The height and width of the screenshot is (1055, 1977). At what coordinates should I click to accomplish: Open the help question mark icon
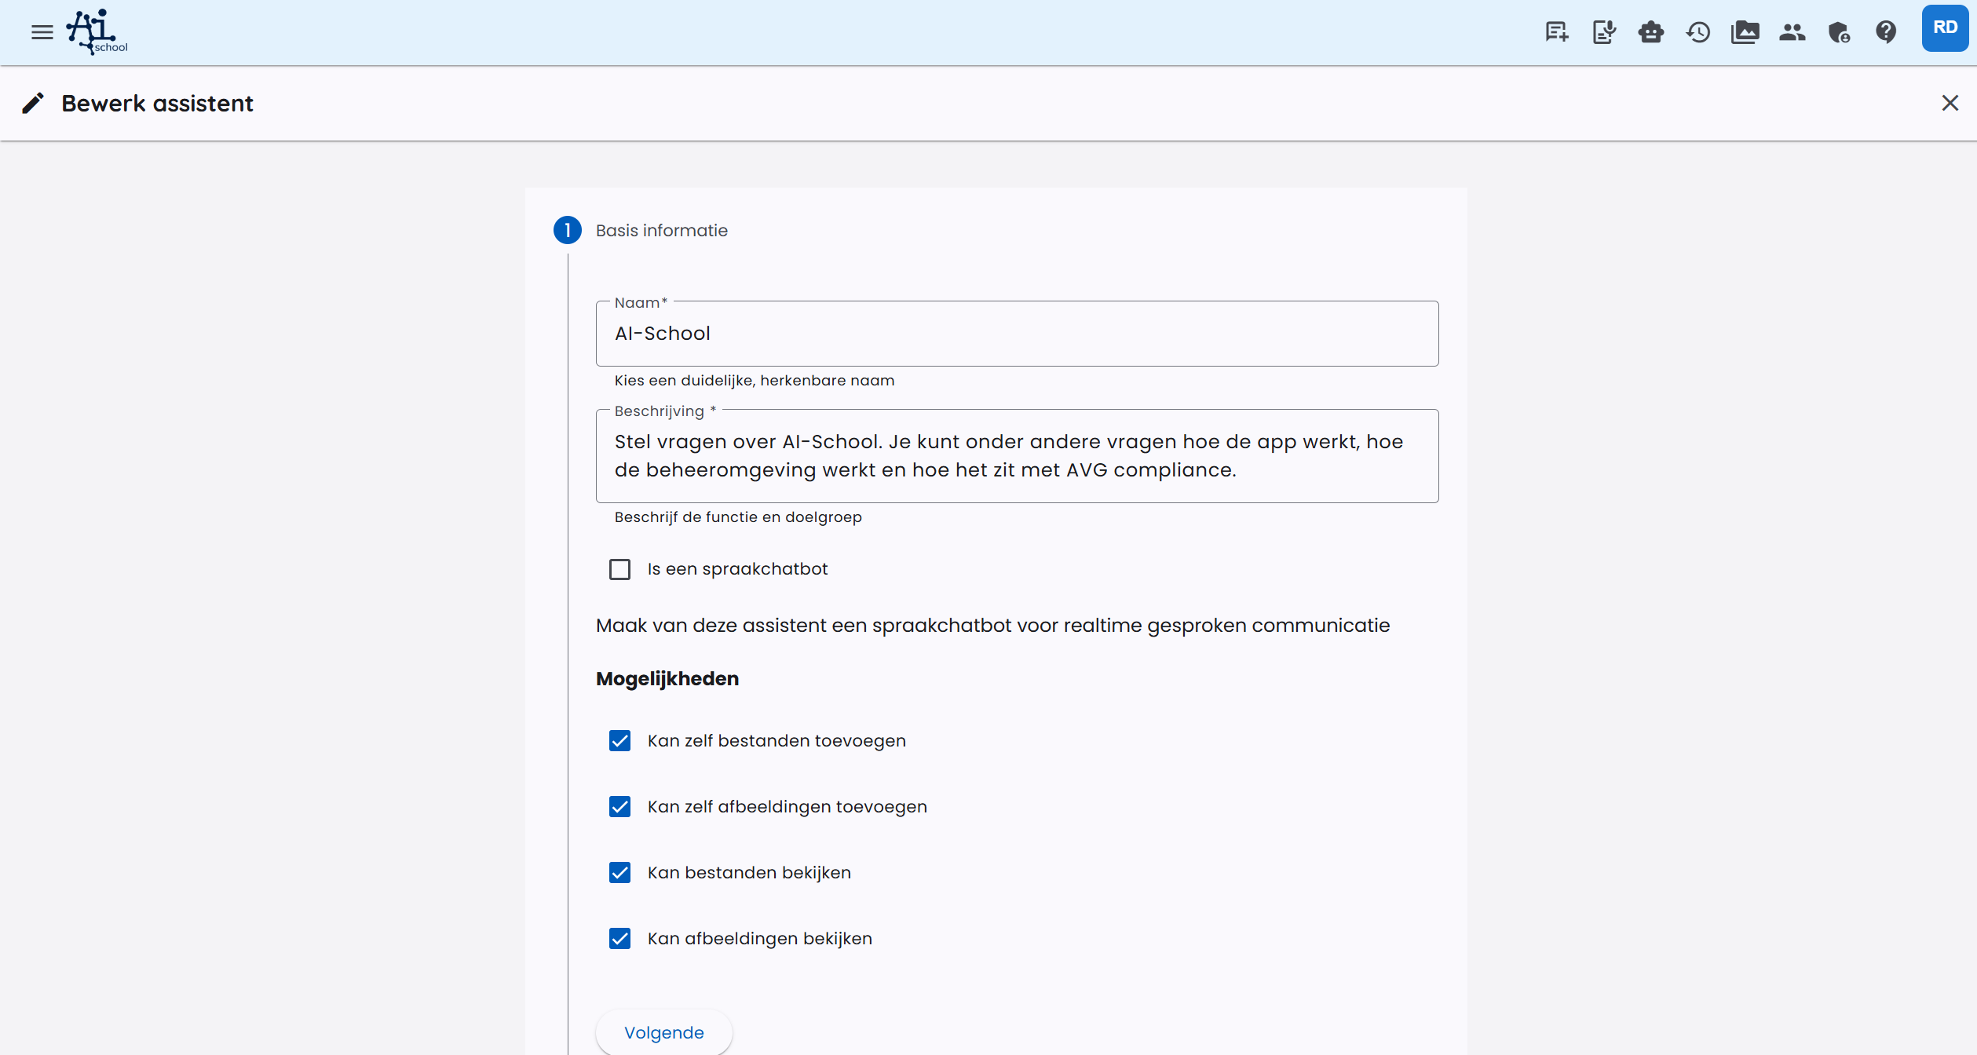[x=1887, y=31]
